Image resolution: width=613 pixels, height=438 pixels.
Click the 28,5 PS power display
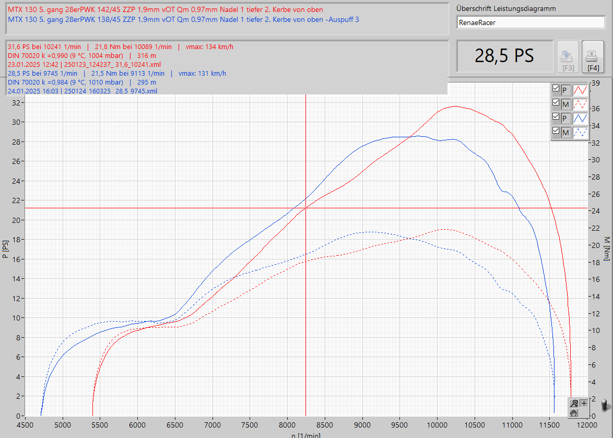(x=504, y=56)
